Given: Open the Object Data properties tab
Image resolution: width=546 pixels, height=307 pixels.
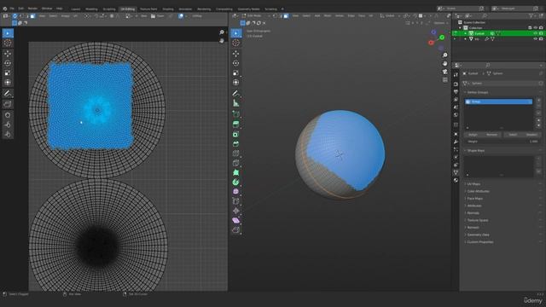Looking at the screenshot, I should [456, 172].
